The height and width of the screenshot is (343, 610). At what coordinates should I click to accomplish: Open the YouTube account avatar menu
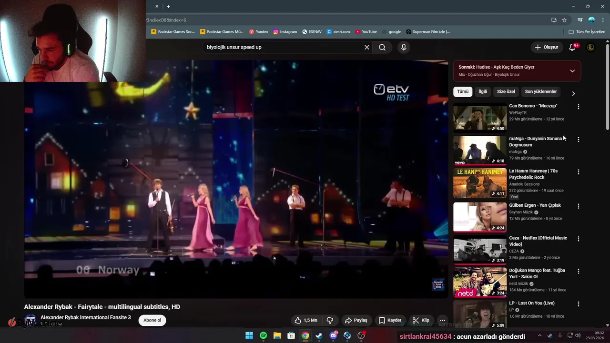pos(590,47)
